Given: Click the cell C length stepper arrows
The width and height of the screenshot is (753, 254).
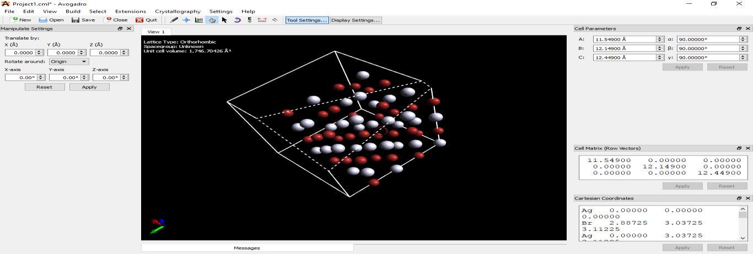Looking at the screenshot, I should 659,57.
